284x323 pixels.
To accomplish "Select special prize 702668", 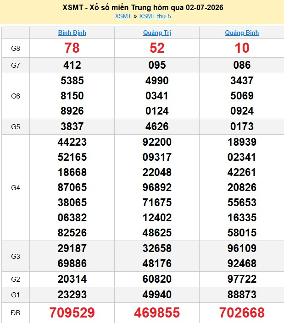I will pos(242,312).
